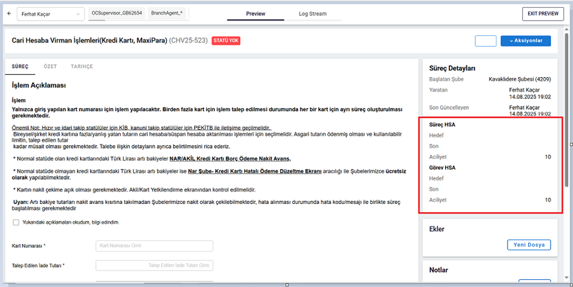Click the NAR/AKİL Kredi Kartı Borç Ödeme link
Image resolution: width=573 pixels, height=287 pixels.
pyautogui.click(x=230, y=158)
